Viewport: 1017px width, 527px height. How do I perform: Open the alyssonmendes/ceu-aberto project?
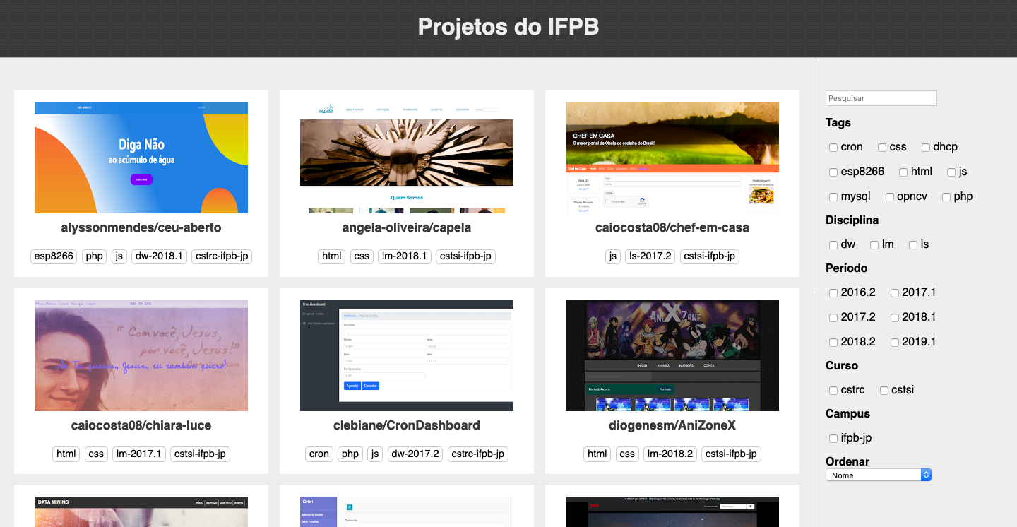[x=141, y=227]
